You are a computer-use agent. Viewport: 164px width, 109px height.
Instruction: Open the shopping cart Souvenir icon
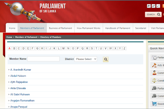(154, 104)
